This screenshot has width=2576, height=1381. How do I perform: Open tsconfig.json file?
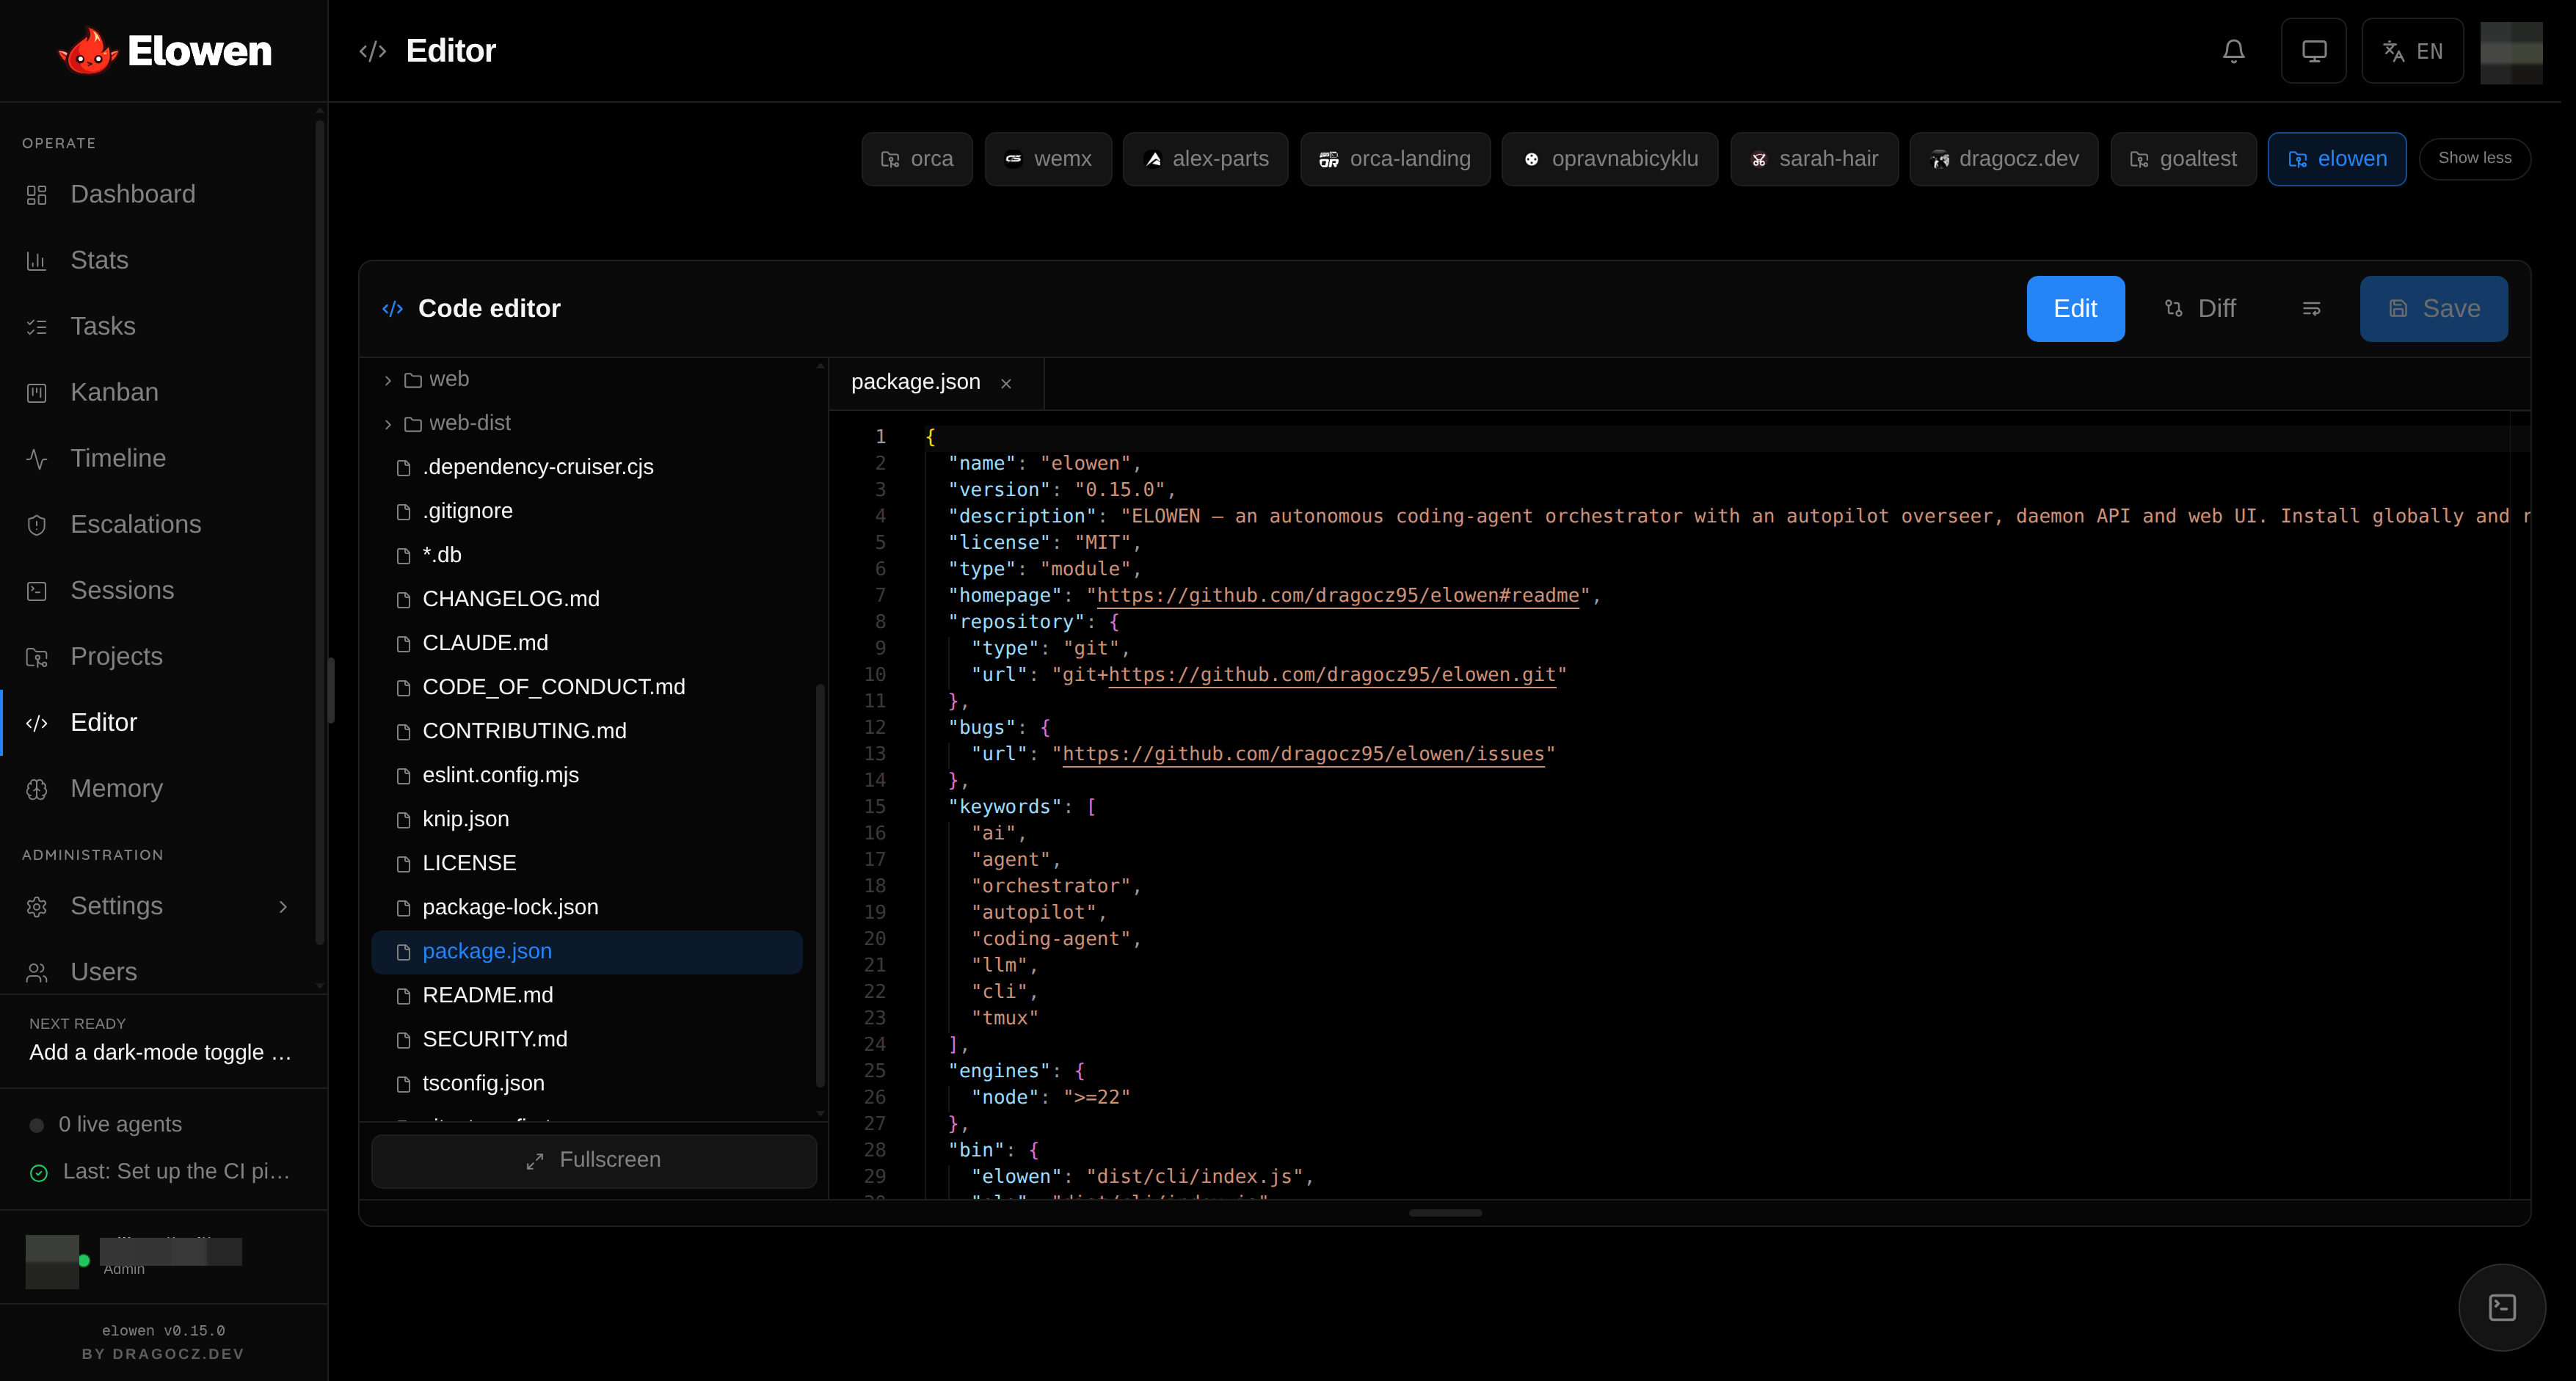pyautogui.click(x=587, y=1083)
